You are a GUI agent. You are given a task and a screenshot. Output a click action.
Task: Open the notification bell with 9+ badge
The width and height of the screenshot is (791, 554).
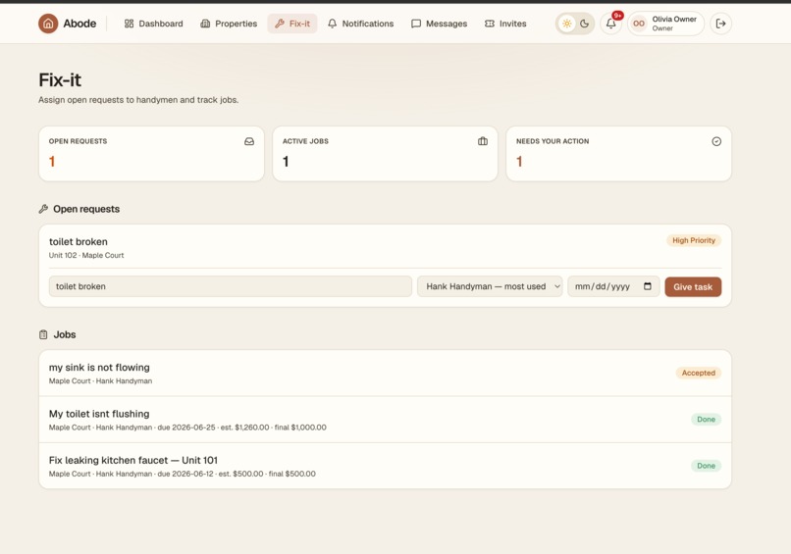(610, 24)
